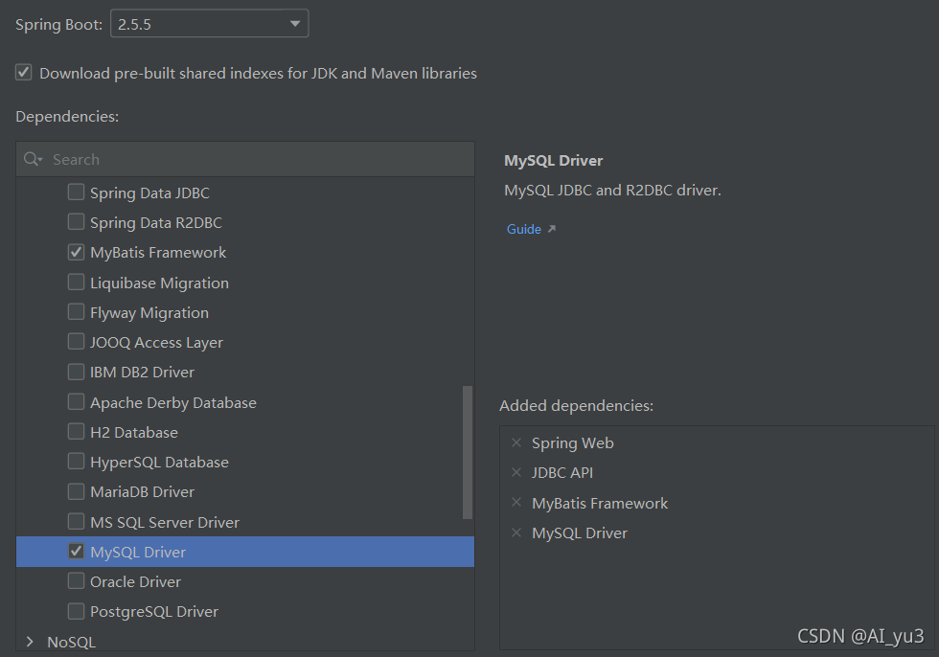The height and width of the screenshot is (657, 939).
Task: Select the PostgreSQL Driver label
Action: pos(154,612)
